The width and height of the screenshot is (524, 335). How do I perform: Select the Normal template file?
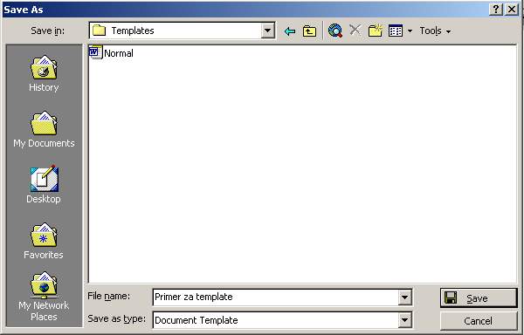click(x=112, y=53)
